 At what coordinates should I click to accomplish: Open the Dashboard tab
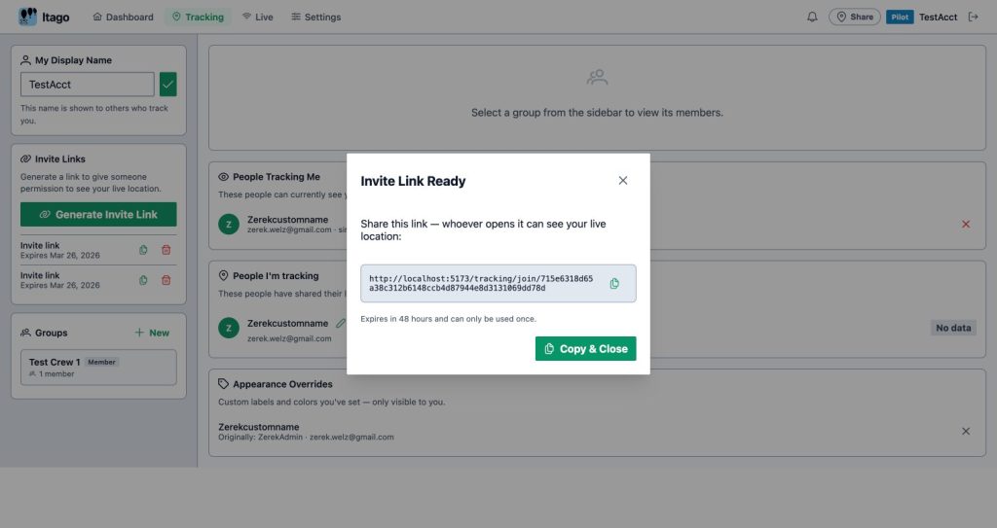pyautogui.click(x=123, y=17)
